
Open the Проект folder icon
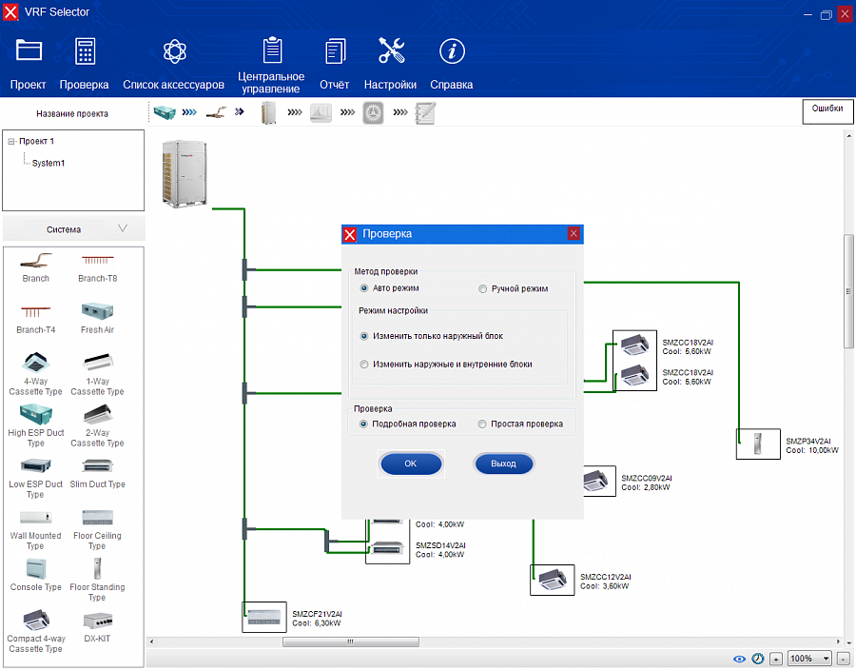click(x=29, y=51)
